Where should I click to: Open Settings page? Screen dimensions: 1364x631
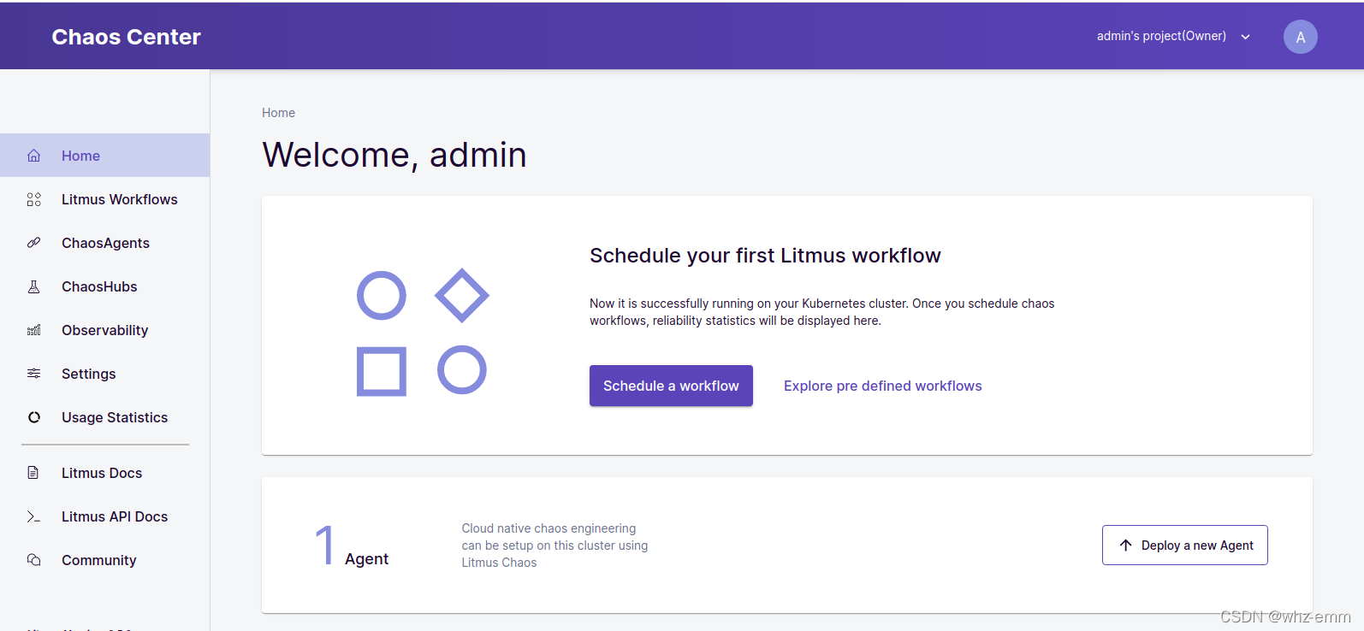(x=104, y=374)
